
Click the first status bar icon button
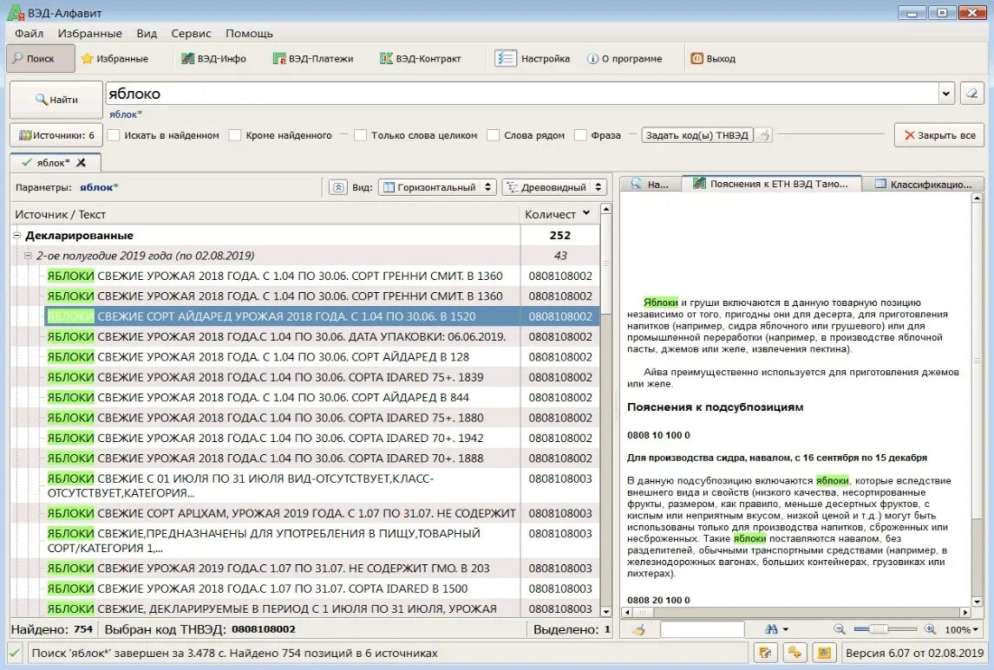tap(765, 653)
